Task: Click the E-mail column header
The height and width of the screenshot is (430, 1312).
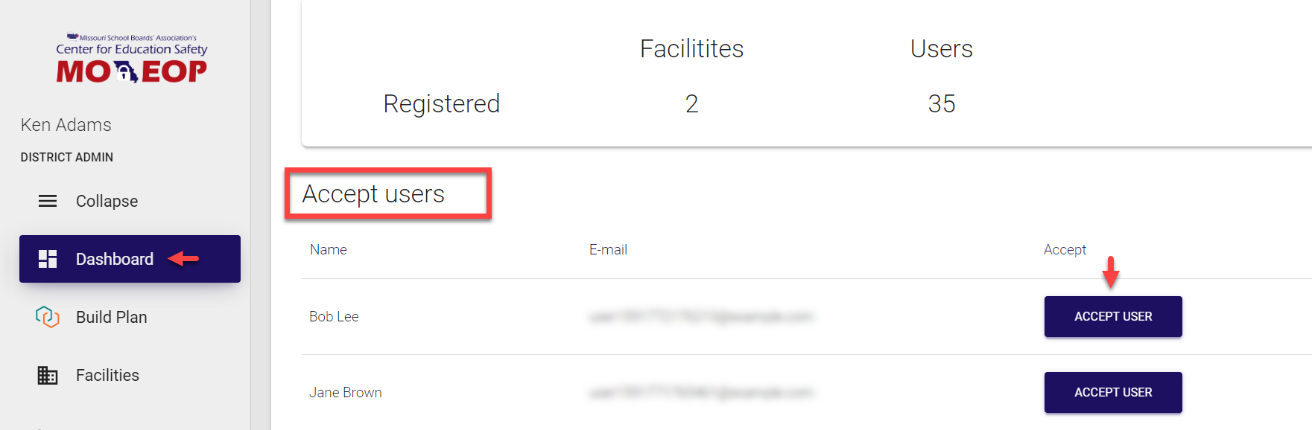Action: coord(608,250)
